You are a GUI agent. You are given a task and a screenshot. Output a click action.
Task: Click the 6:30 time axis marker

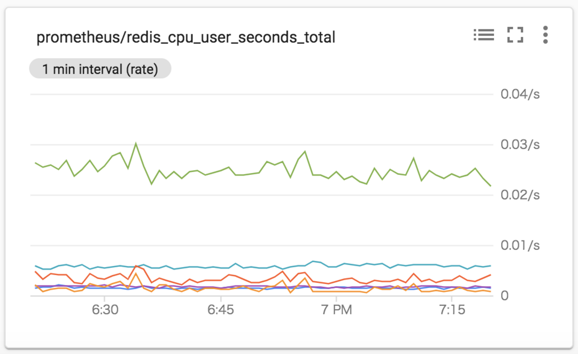105,310
